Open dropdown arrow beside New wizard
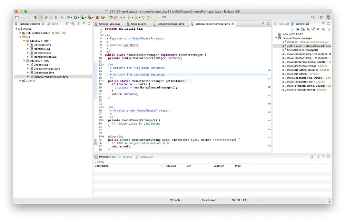This screenshot has width=345, height=221. (20, 18)
